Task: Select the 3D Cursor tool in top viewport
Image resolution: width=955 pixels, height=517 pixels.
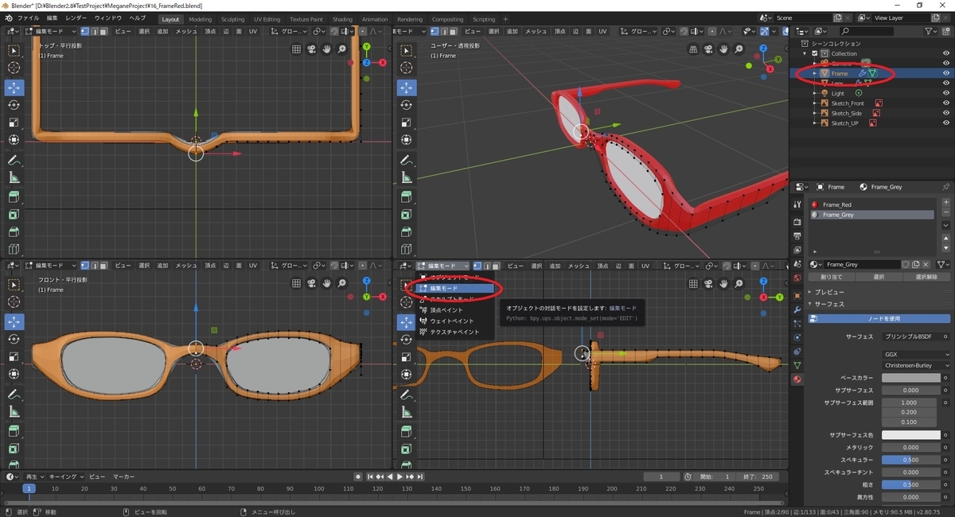Action: pos(14,68)
